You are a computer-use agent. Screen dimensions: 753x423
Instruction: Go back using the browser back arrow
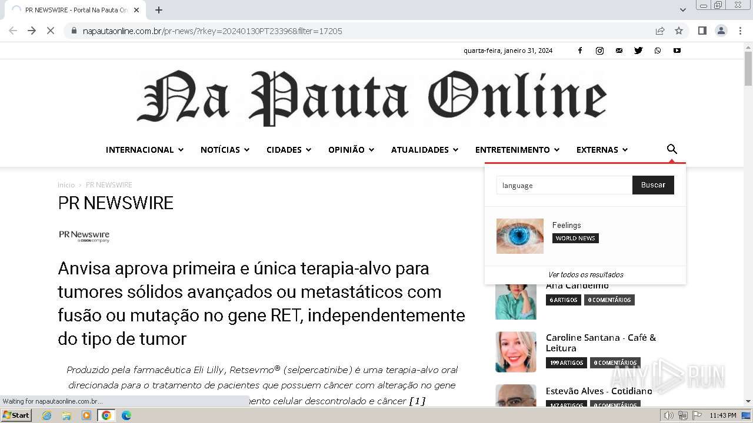coord(13,31)
